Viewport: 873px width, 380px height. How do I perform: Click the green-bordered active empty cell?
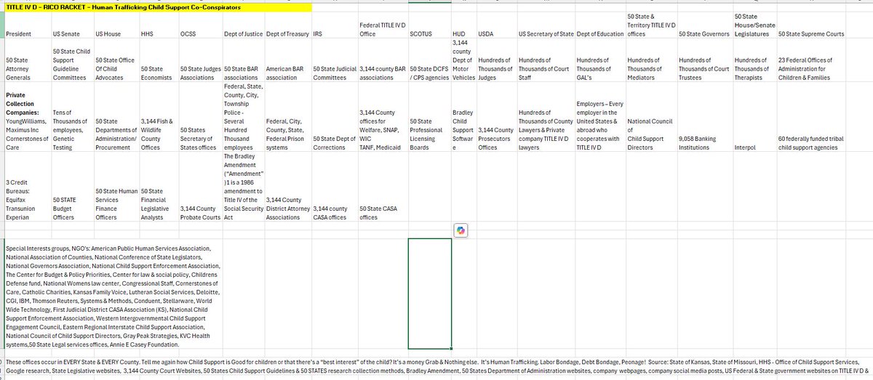point(430,294)
